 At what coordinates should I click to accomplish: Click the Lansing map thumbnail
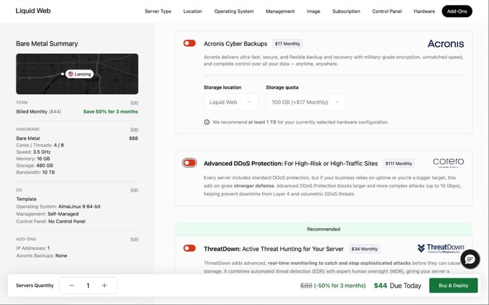click(77, 74)
